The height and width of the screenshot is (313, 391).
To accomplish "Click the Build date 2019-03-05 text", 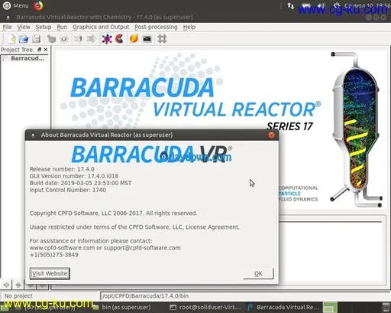I will (80, 183).
